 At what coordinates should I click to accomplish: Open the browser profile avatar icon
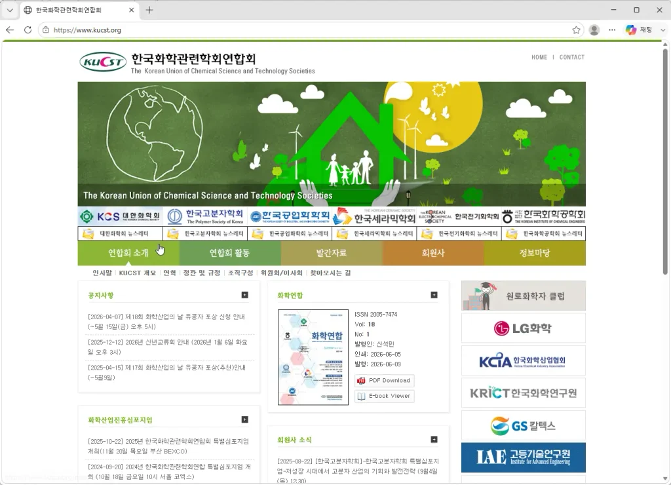tap(594, 30)
